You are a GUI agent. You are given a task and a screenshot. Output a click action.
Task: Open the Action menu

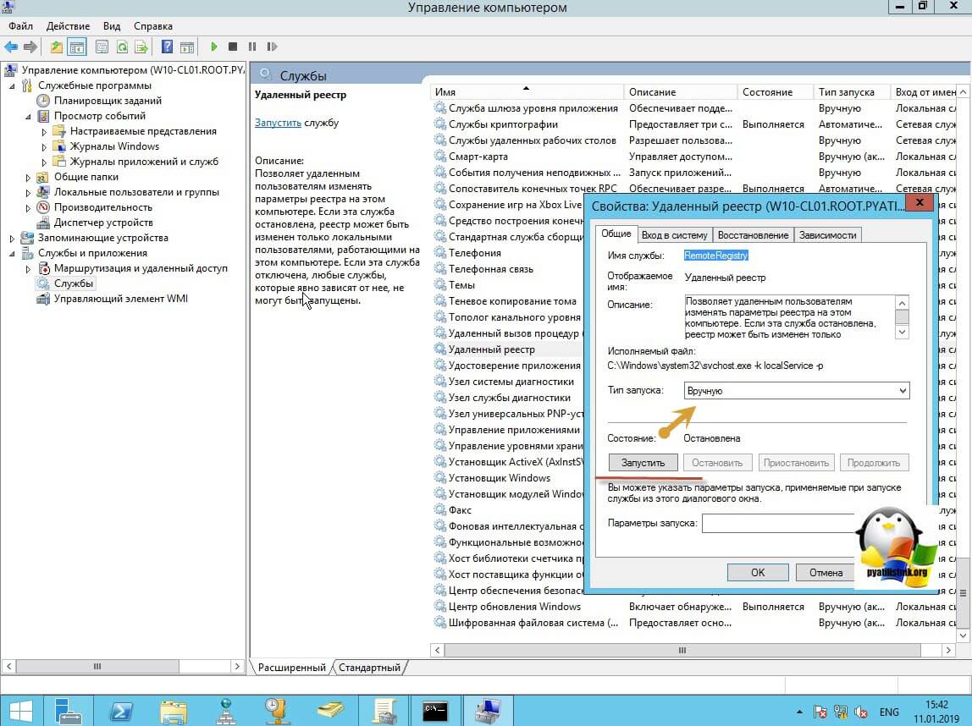pos(68,26)
